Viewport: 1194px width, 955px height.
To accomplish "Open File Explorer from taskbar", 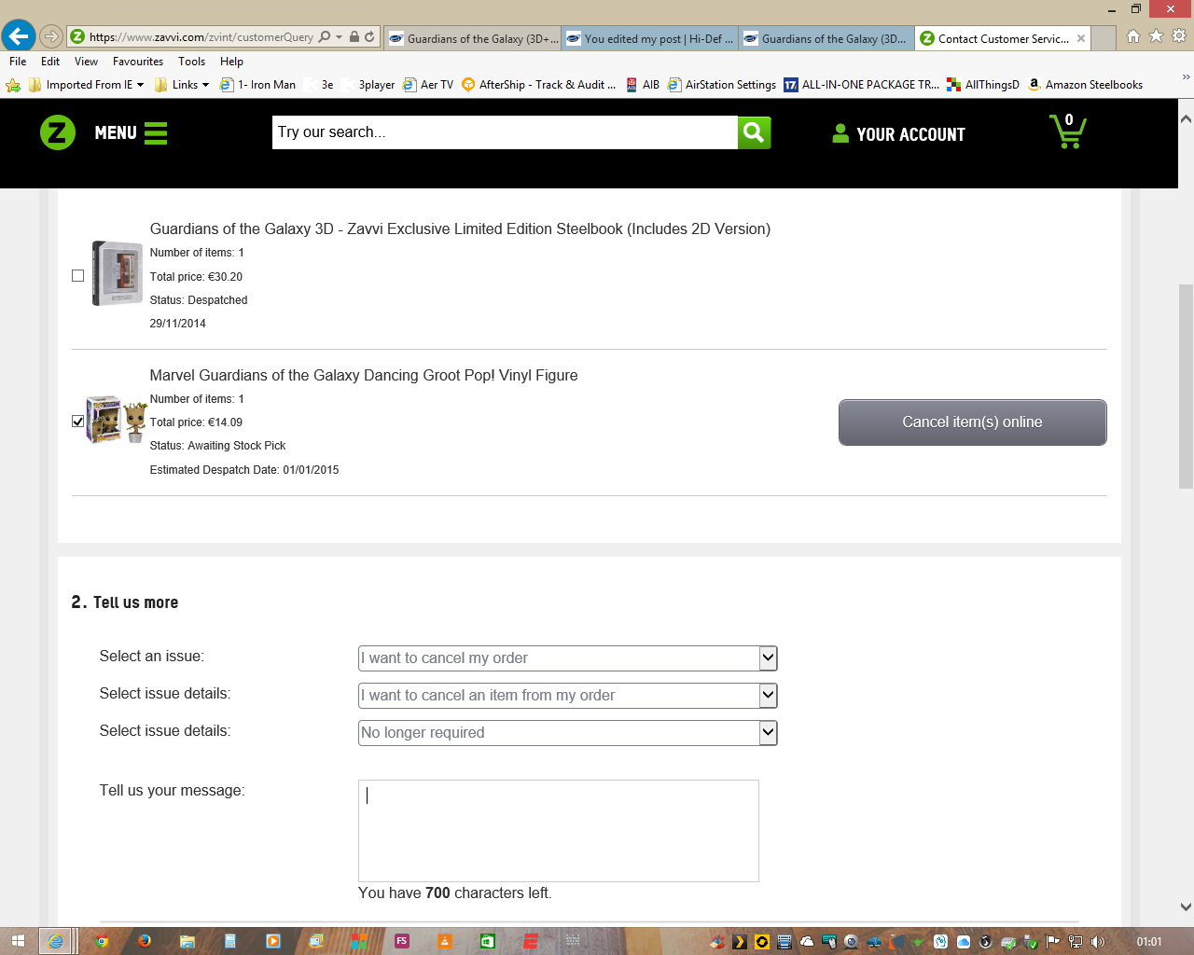I will 187,941.
